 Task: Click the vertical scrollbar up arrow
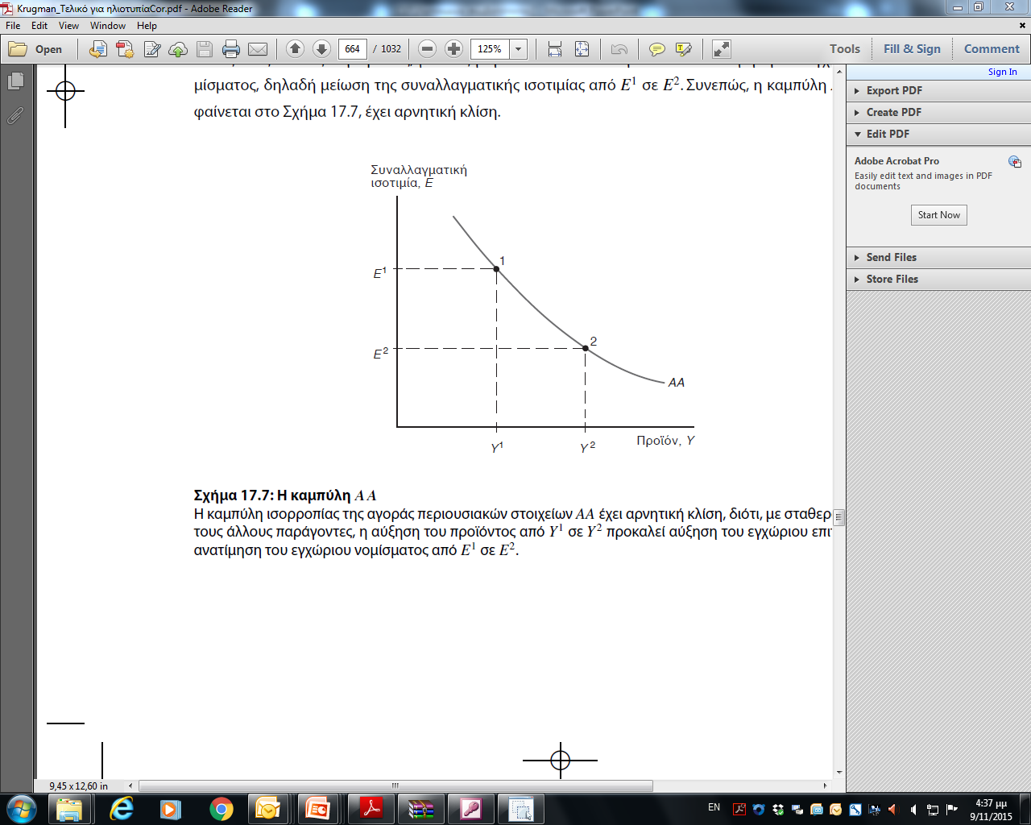[838, 71]
